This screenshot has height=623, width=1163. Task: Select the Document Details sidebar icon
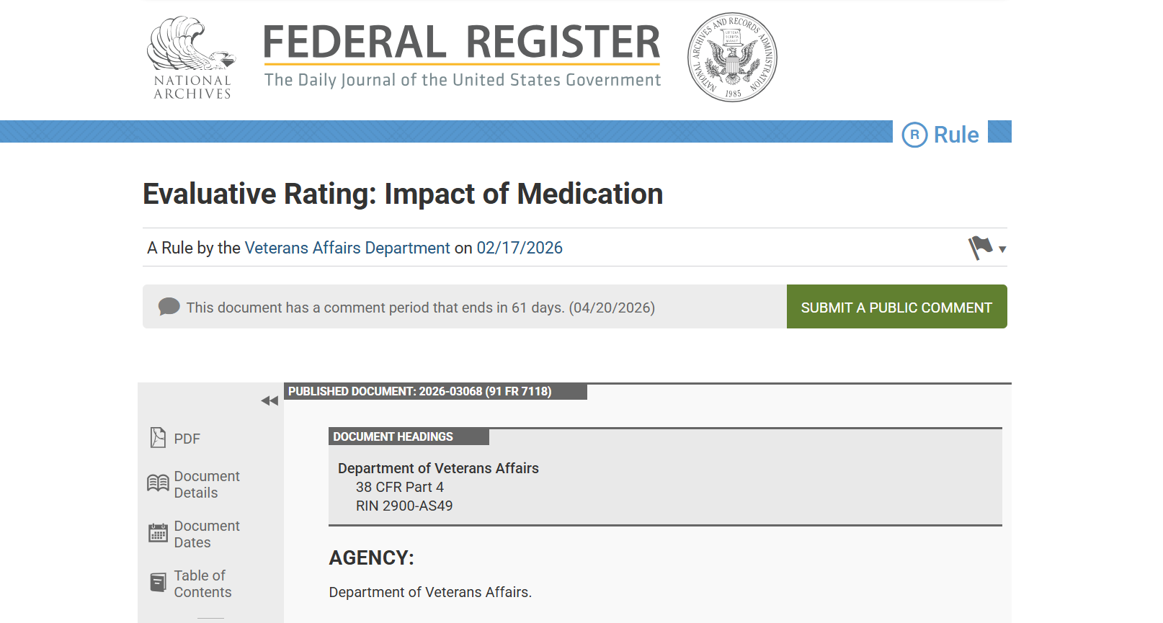(157, 483)
